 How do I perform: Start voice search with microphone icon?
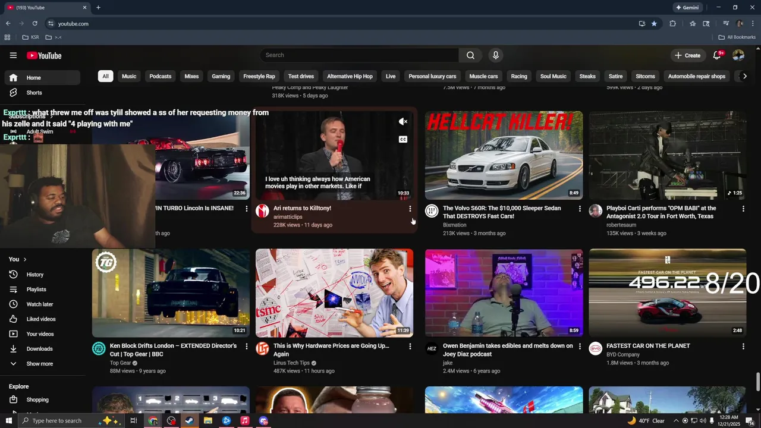[496, 55]
